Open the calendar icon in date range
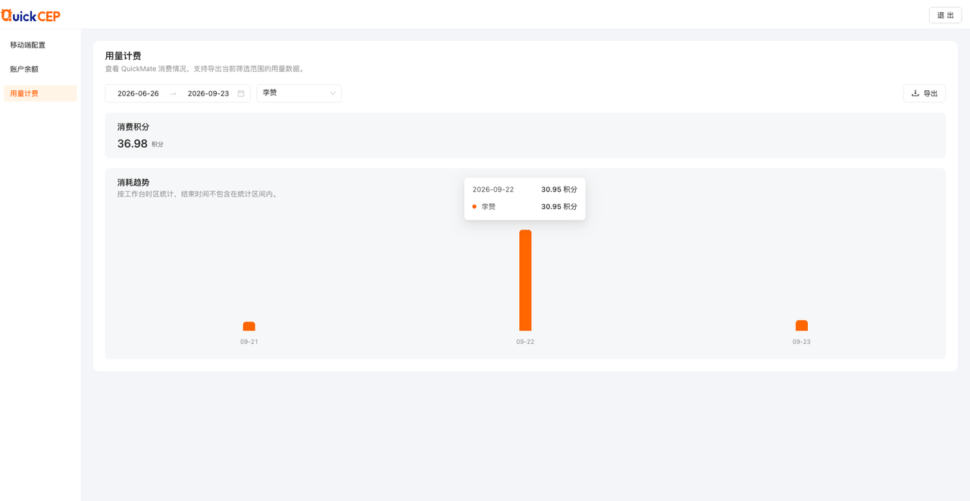The height and width of the screenshot is (501, 970). pos(241,93)
